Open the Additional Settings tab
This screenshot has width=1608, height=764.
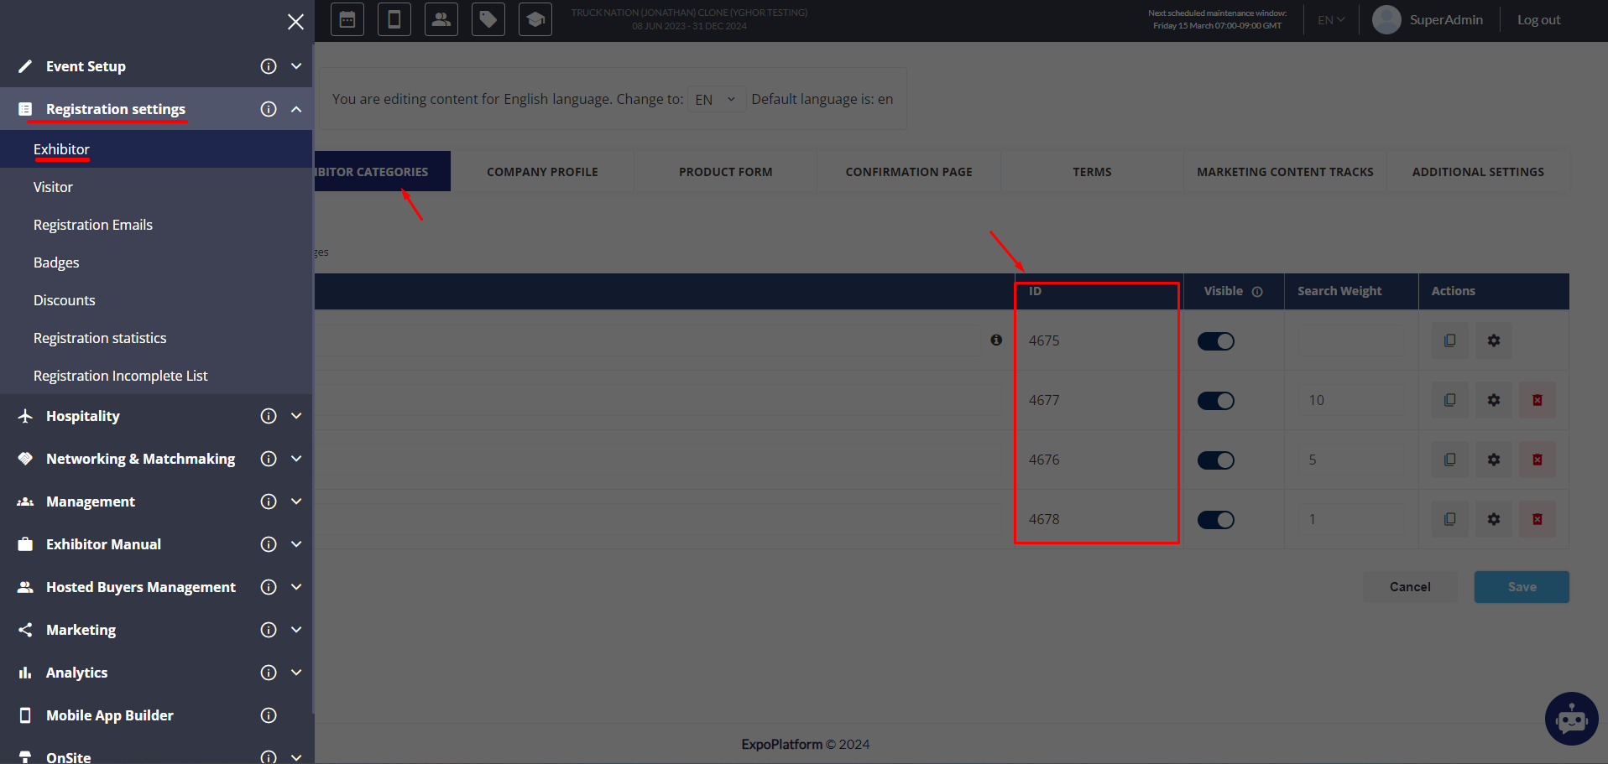click(x=1477, y=172)
